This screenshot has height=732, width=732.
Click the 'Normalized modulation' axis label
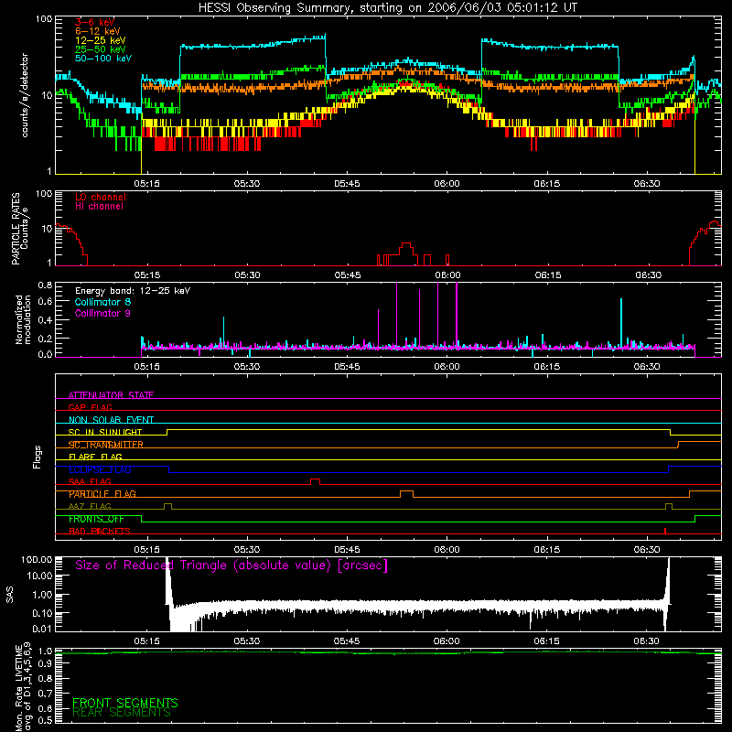coord(23,319)
